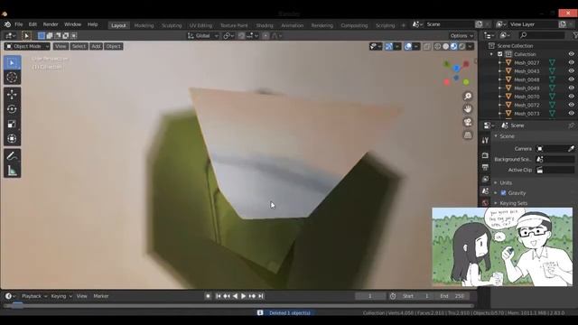The height and width of the screenshot is (325, 578).
Task: Select the Annotate tool
Action: click(12, 156)
